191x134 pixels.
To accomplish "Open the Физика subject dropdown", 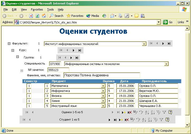I will [x=103, y=96].
